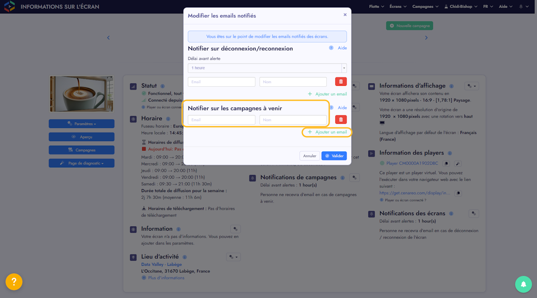Image resolution: width=537 pixels, height=298 pixels.
Task: Click the Nouvelle campagne button
Action: (x=409, y=26)
